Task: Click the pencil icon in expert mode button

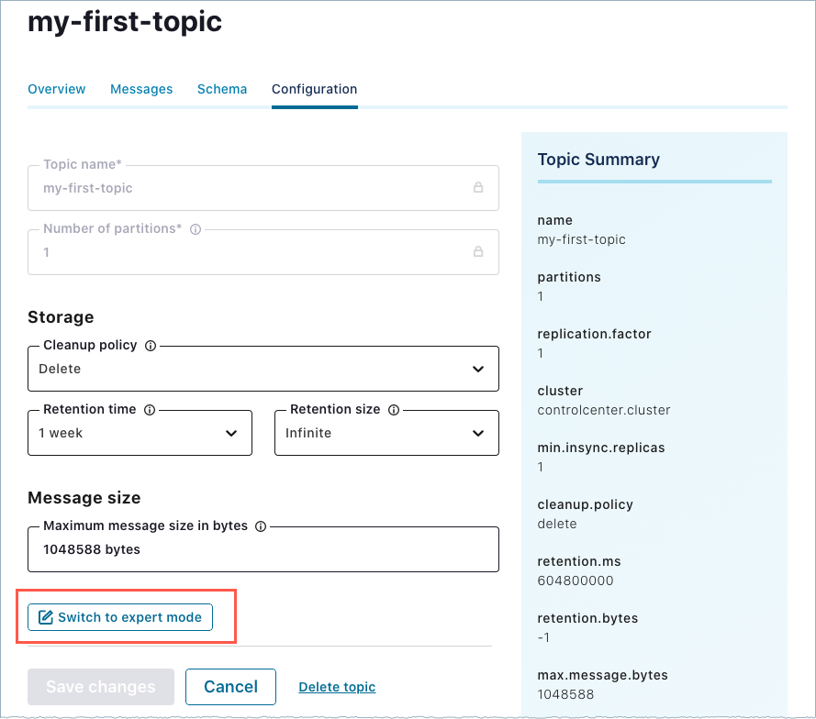Action: click(46, 617)
